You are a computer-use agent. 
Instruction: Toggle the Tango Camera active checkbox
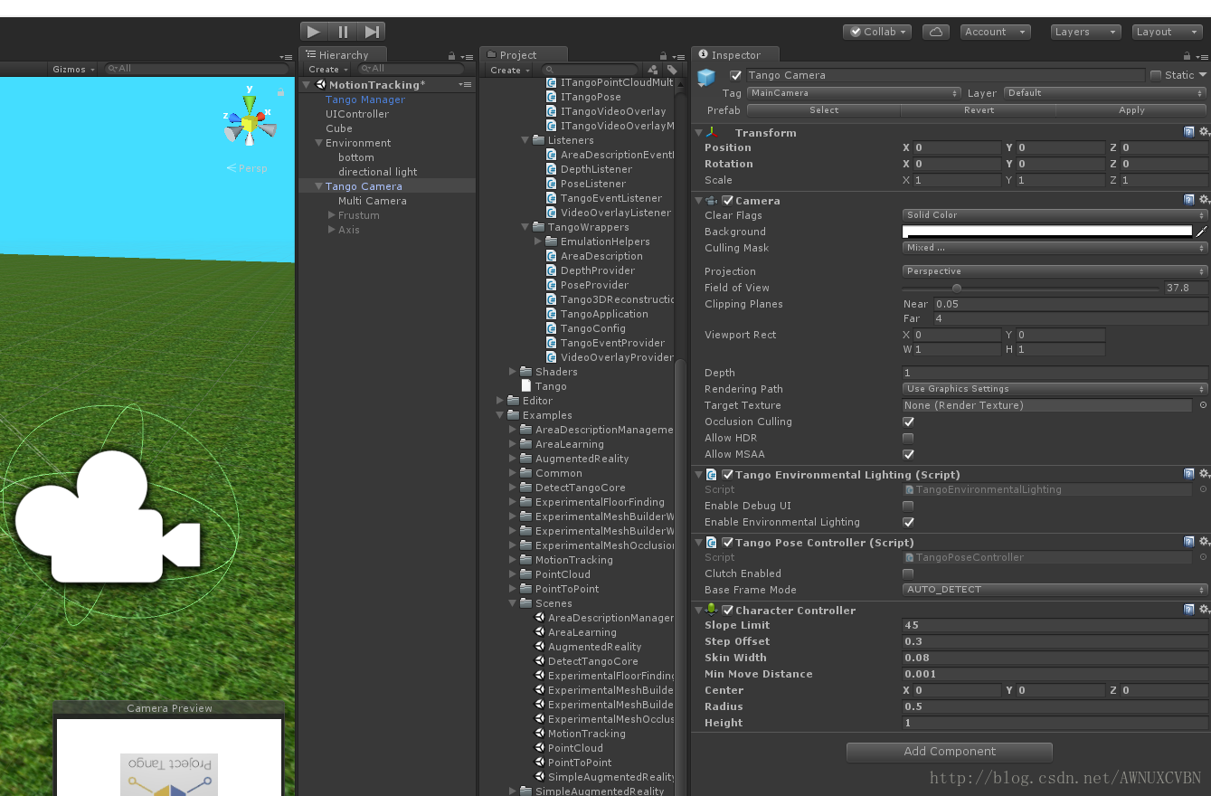pyautogui.click(x=735, y=75)
